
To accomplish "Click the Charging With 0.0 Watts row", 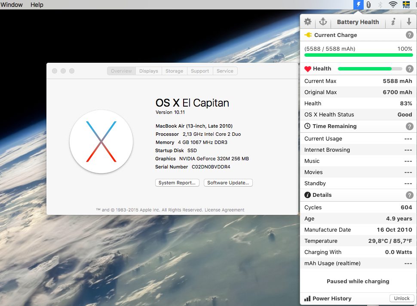I will tap(358, 252).
